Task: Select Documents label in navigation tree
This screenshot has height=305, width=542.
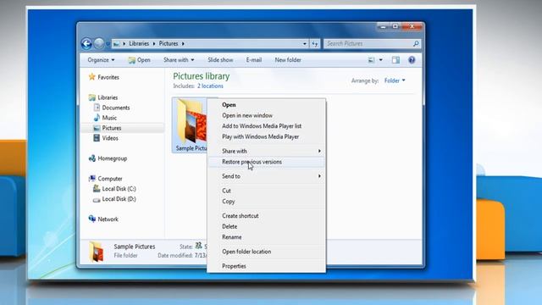Action: (116, 108)
